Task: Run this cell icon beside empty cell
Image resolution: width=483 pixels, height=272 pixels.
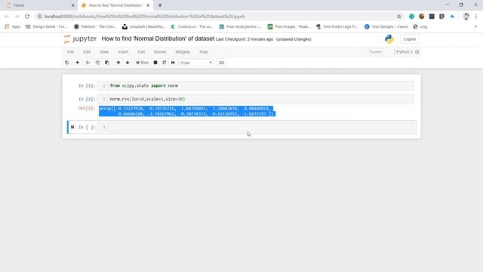Action: [72, 127]
